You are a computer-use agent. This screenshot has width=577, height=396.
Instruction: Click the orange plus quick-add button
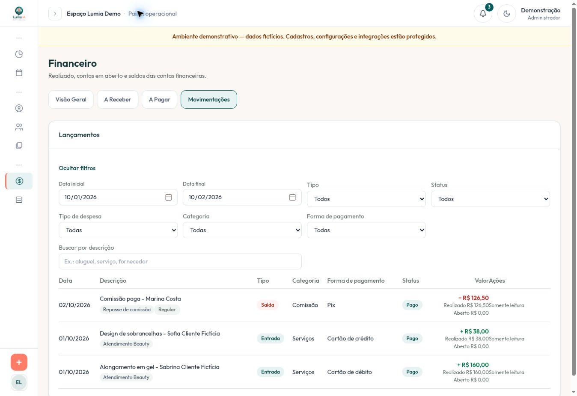(x=19, y=362)
